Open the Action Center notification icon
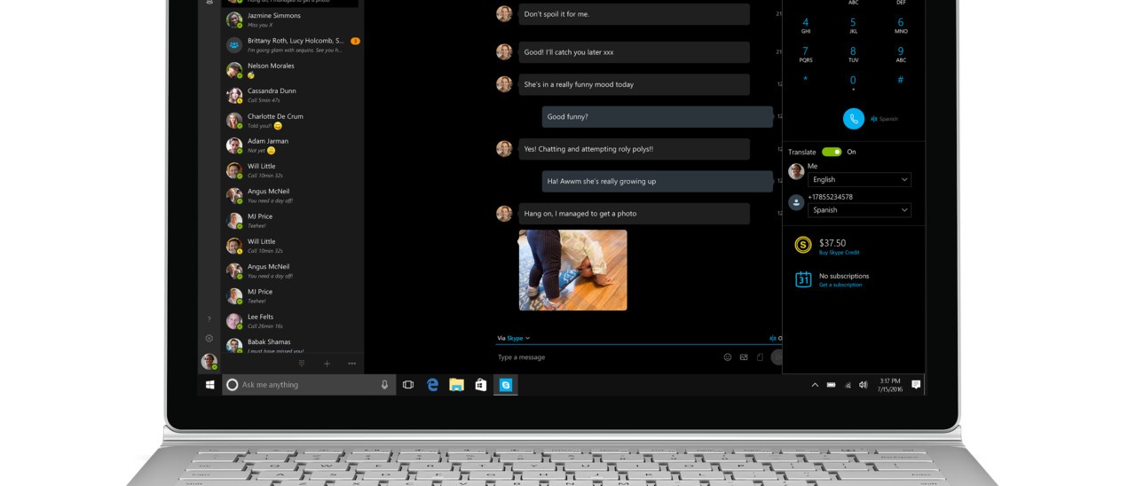 (x=916, y=385)
